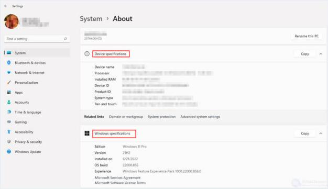The width and height of the screenshot is (328, 189).
Task: Select the Gaming controller icon
Action: tap(9, 122)
